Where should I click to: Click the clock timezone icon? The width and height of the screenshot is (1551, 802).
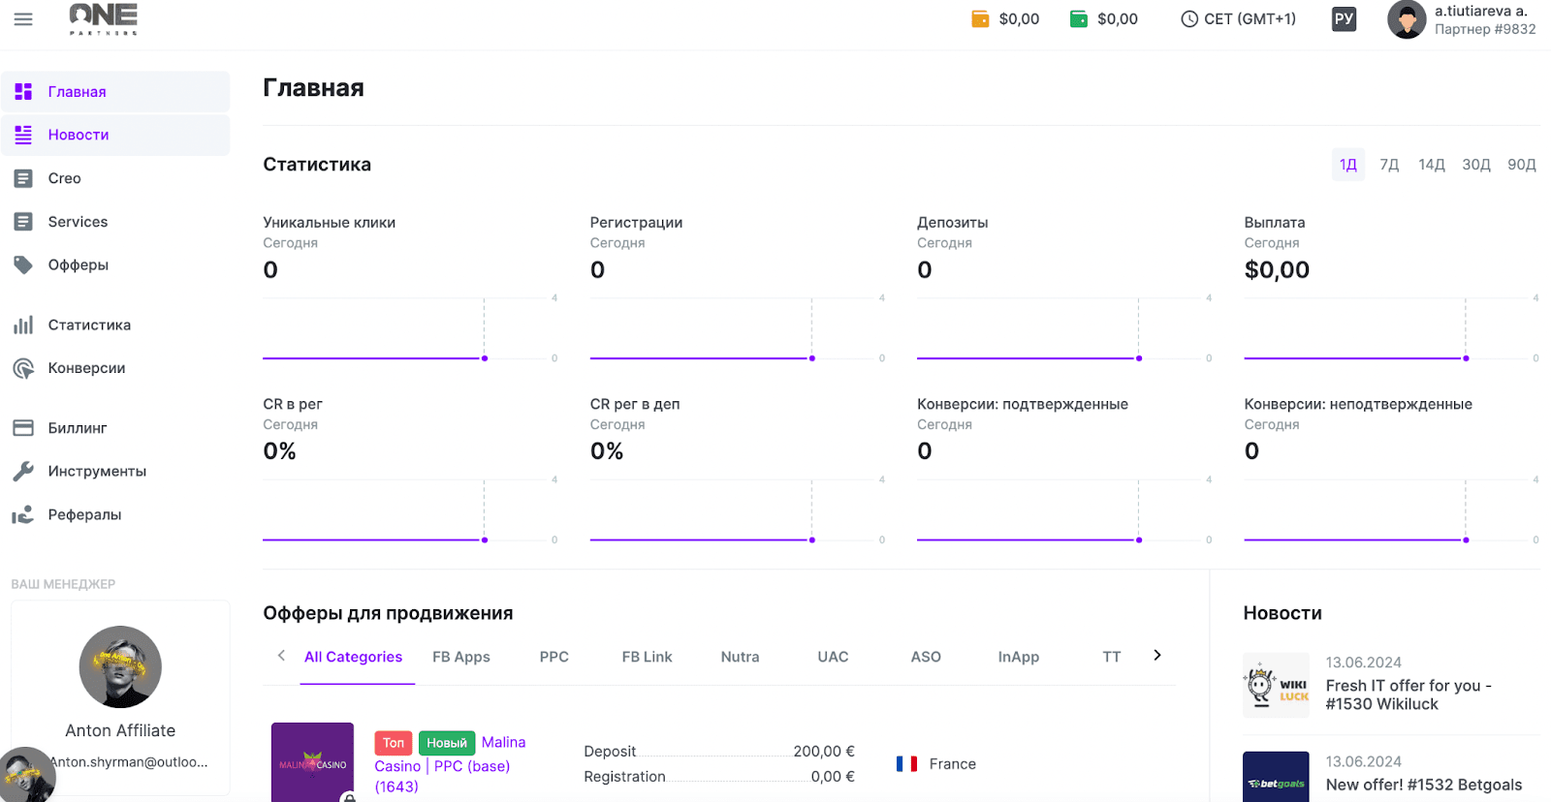point(1189,19)
